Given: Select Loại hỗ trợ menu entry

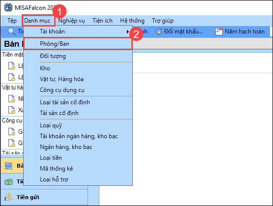Looking at the screenshot, I should 78,179.
